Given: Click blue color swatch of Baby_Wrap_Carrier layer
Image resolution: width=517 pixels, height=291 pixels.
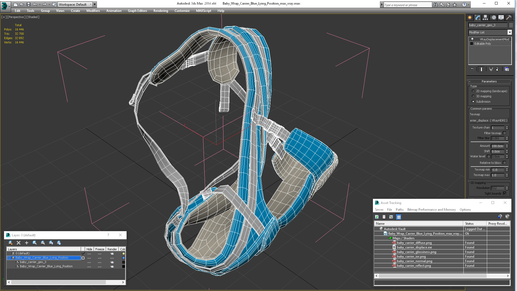Looking at the screenshot, I should 124,258.
